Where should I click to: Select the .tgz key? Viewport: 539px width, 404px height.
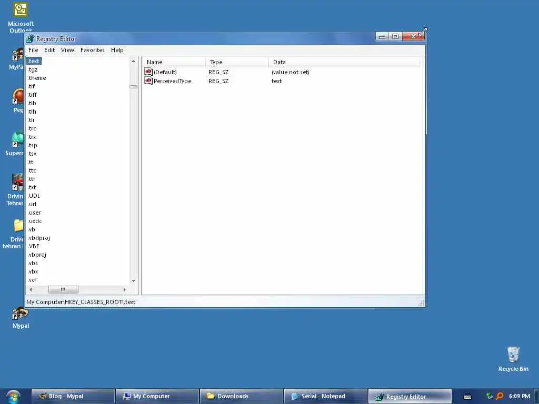(32, 70)
